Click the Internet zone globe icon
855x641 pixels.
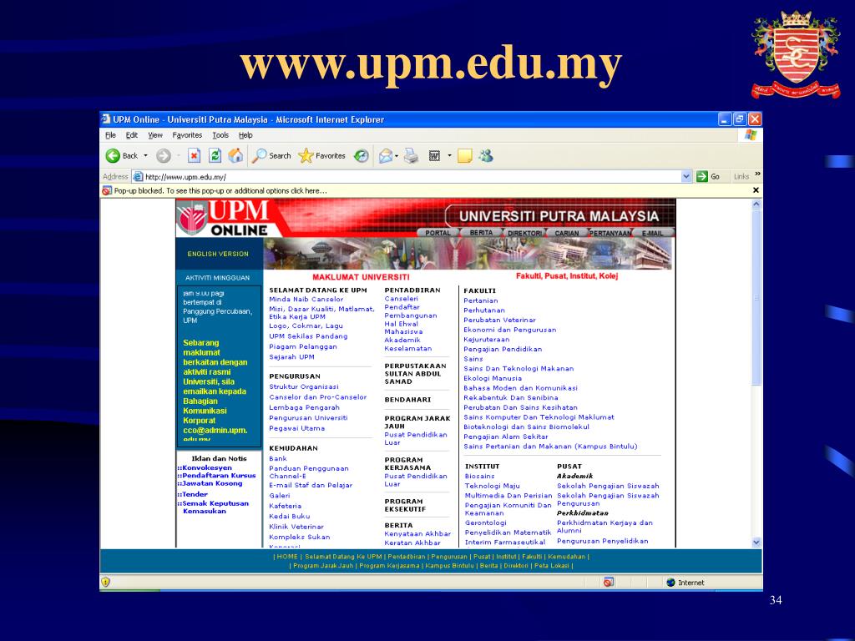(x=670, y=582)
